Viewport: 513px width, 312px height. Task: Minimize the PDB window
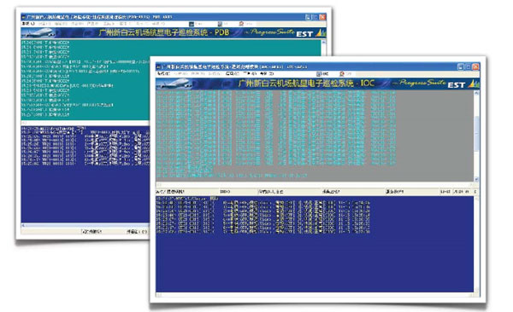(x=308, y=17)
